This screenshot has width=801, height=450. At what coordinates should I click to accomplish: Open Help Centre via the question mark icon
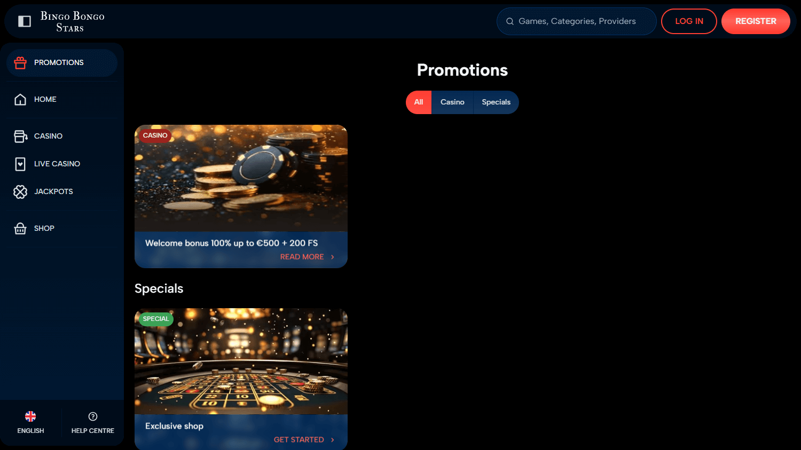(92, 416)
